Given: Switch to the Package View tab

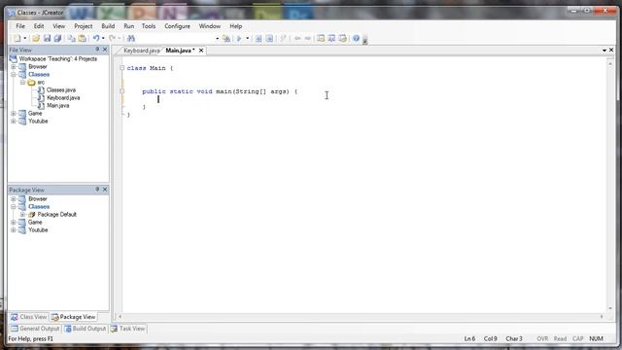Looking at the screenshot, I should pos(74,317).
